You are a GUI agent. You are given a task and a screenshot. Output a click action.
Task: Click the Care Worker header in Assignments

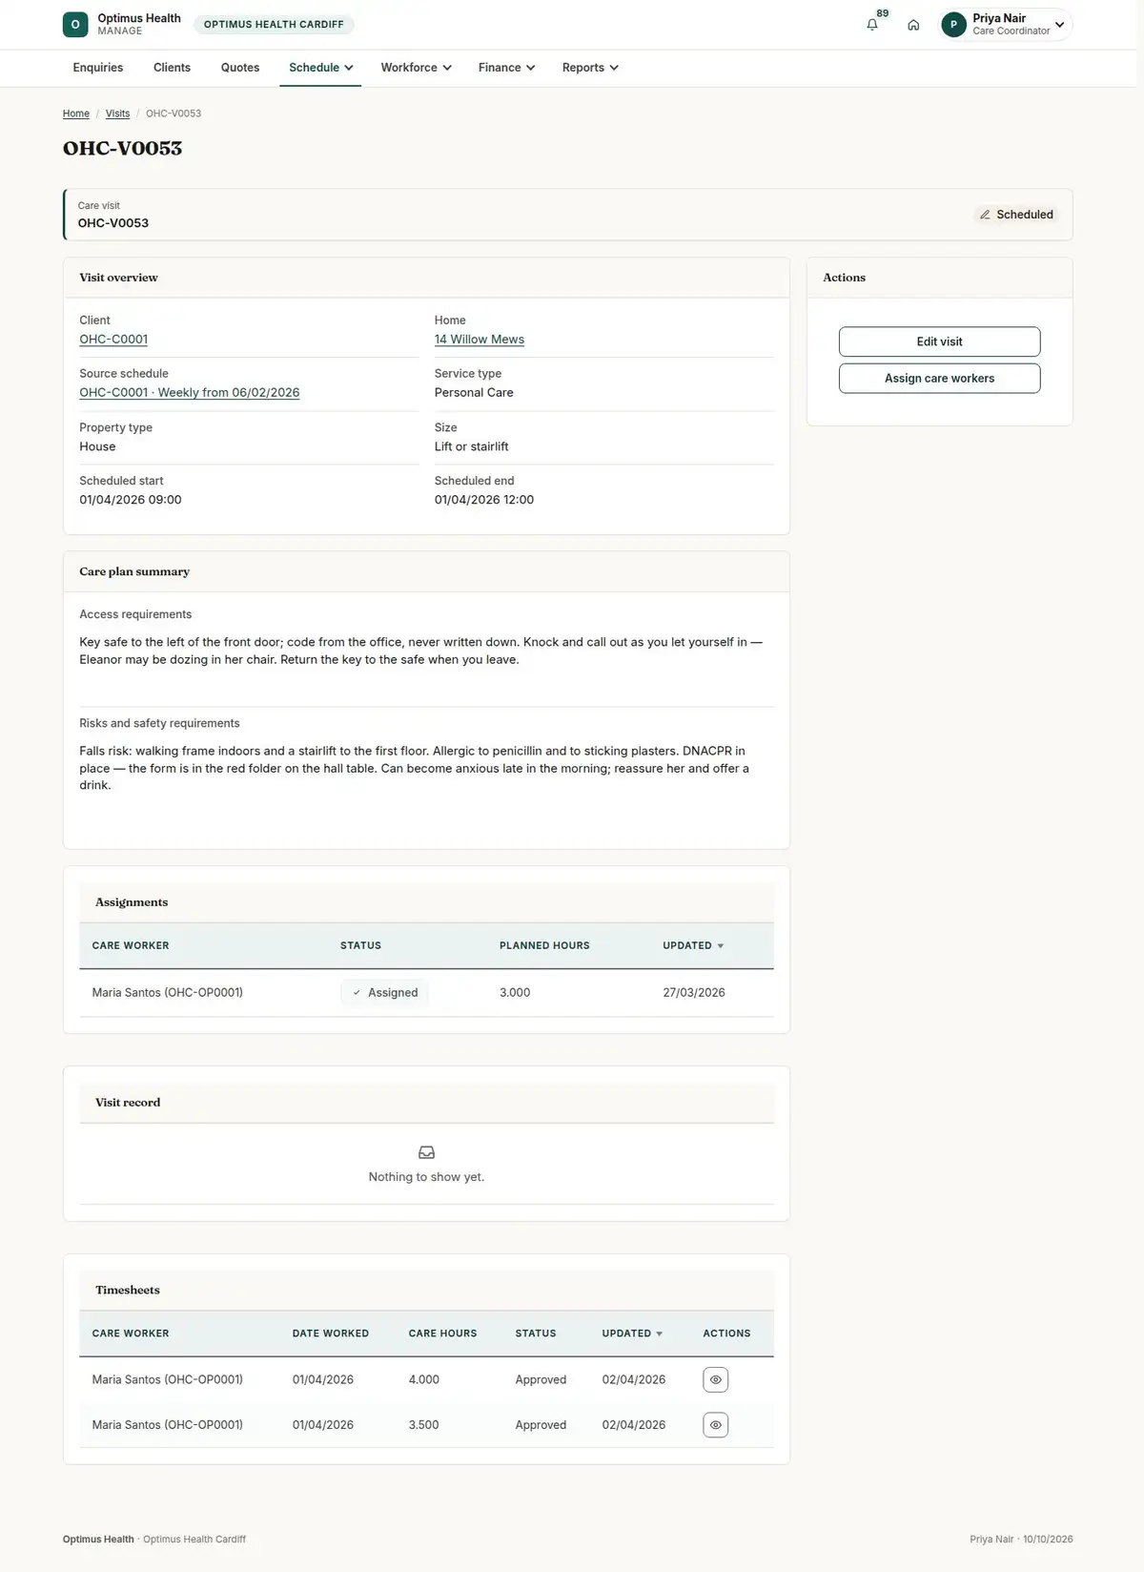tap(131, 945)
